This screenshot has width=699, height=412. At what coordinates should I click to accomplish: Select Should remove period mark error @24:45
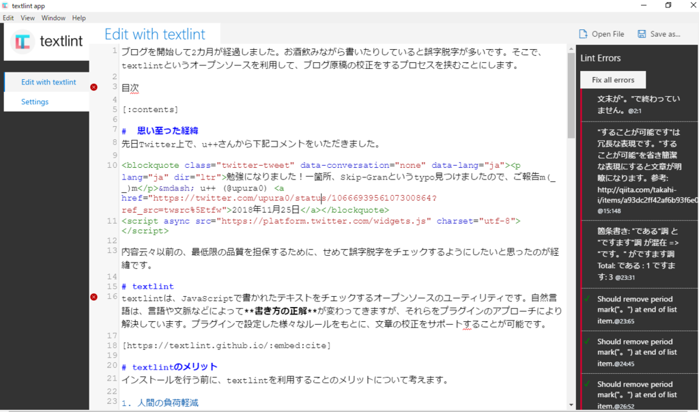639,353
